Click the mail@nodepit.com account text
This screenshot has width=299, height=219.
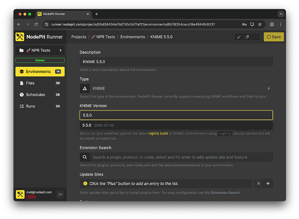point(39,192)
